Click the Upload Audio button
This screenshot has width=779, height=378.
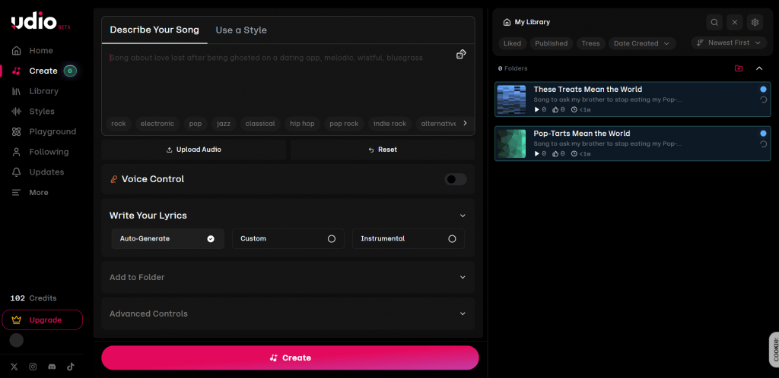pos(194,150)
